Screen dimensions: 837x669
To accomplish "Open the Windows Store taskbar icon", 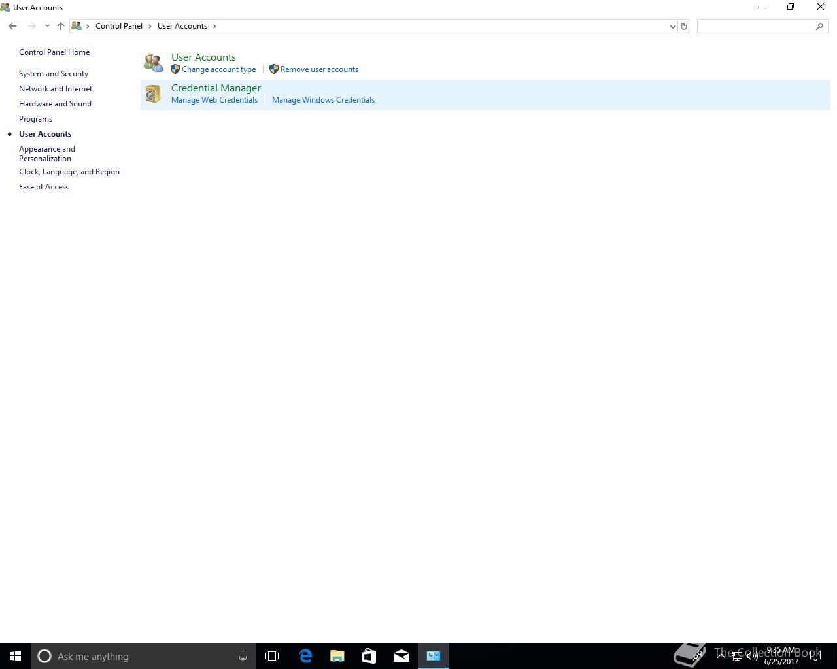I will [x=369, y=656].
